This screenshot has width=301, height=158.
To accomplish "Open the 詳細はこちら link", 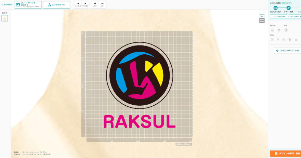I will (x=287, y=3).
